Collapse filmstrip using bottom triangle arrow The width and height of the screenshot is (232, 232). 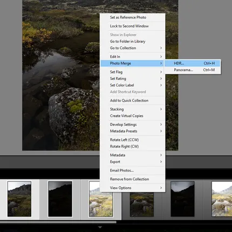click(x=100, y=227)
